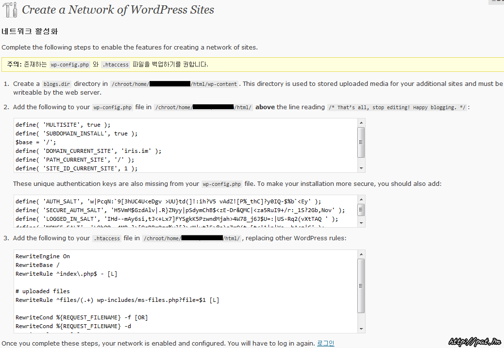
Task: Click the DOMAIN_CURRENT_SITE 'iris.im' line
Action: tap(88, 151)
